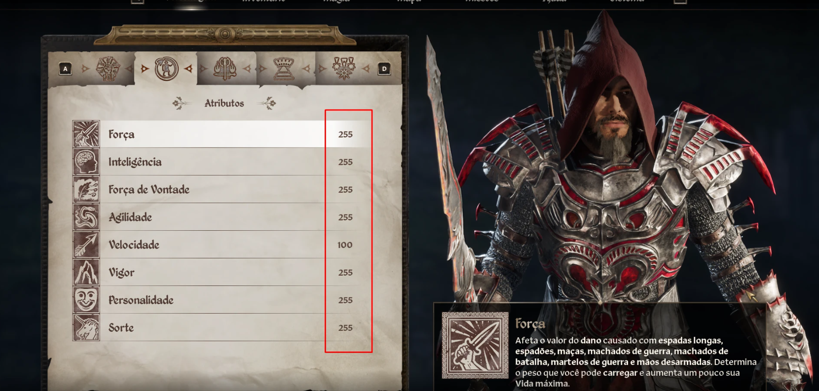819x391 pixels.
Task: Select the Personalidade mask icon
Action: click(x=86, y=300)
